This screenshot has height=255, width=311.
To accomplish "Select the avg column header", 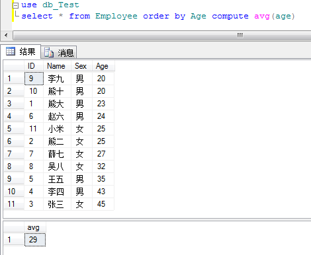I will tap(35, 227).
